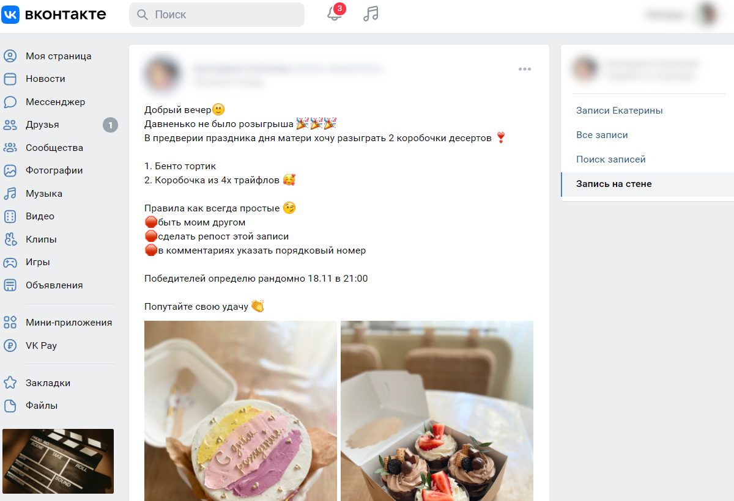Open the music note icon in header
The width and height of the screenshot is (734, 501).
click(x=371, y=14)
